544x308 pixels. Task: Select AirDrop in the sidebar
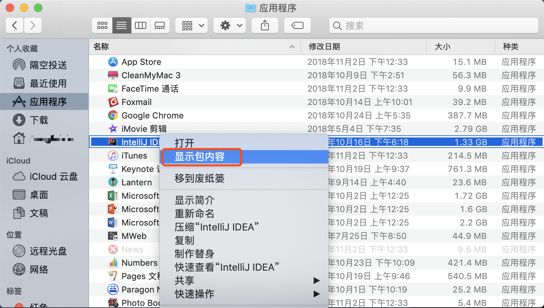click(x=44, y=65)
